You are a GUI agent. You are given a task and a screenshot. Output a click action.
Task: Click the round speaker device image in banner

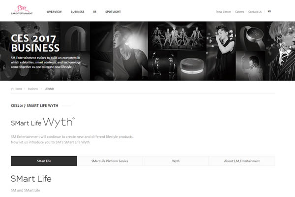192,66
